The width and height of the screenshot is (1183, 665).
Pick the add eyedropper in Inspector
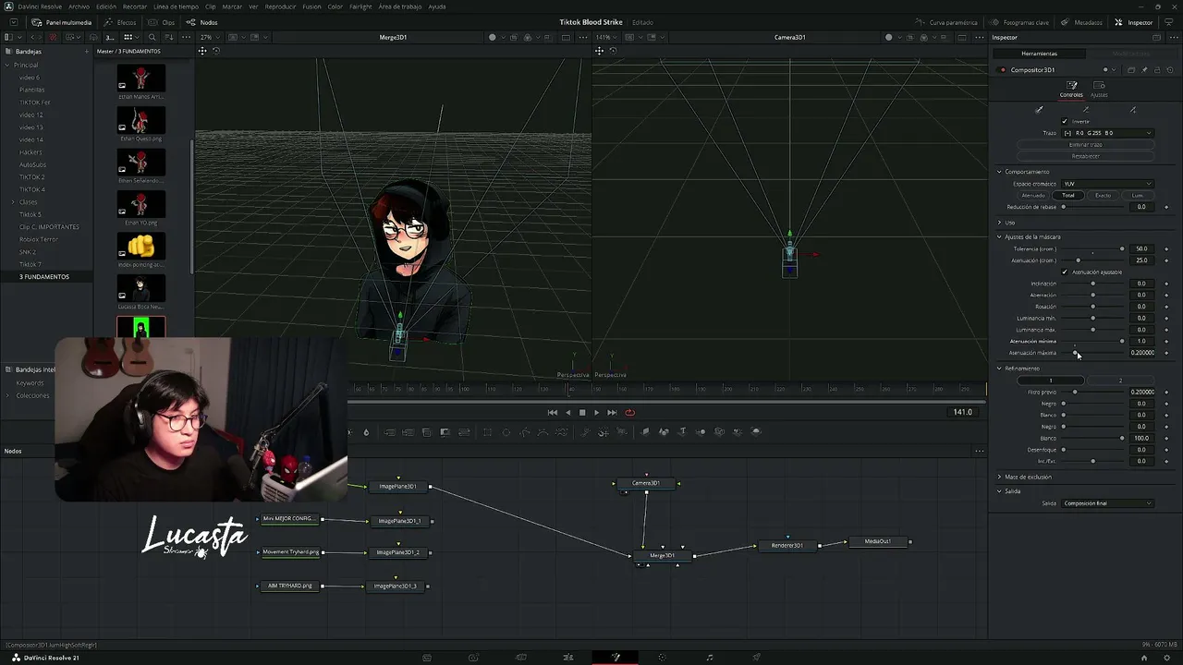[1133, 110]
